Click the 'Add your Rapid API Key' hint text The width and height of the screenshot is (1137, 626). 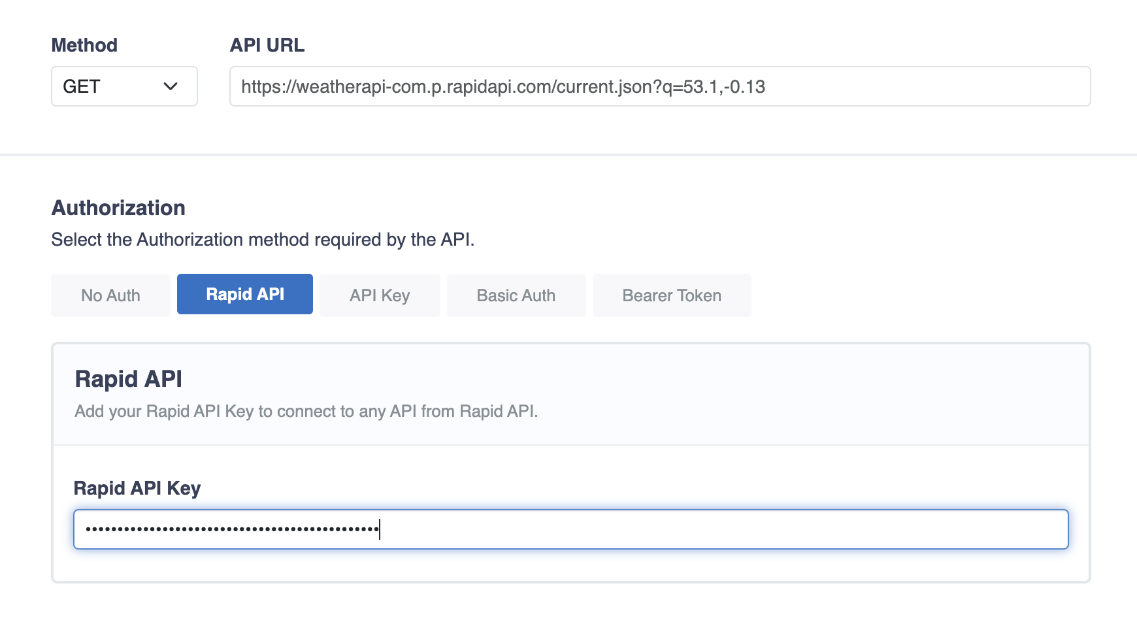pos(306,411)
